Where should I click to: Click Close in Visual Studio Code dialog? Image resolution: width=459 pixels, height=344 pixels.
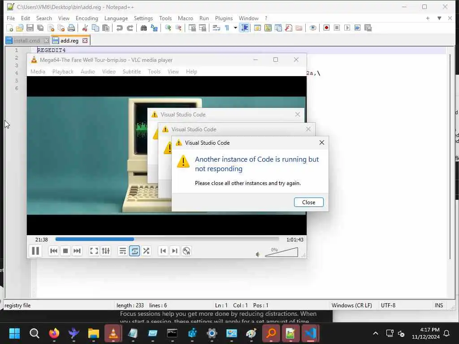tap(308, 202)
